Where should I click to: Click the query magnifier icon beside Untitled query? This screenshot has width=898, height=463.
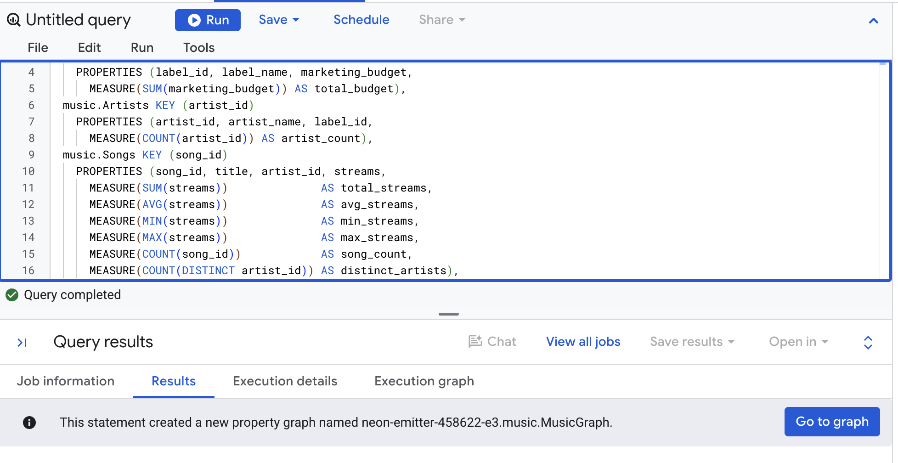point(14,20)
